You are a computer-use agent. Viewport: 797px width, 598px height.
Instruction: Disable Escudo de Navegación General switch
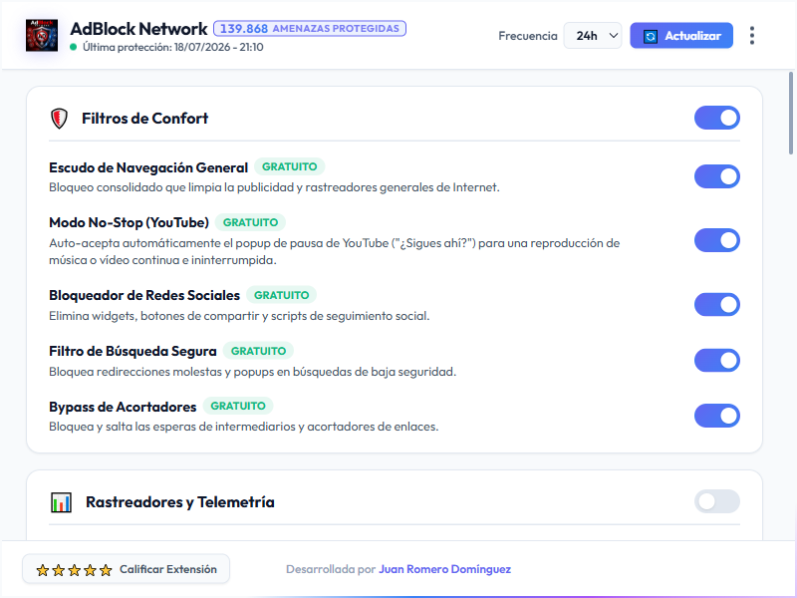pyautogui.click(x=716, y=176)
